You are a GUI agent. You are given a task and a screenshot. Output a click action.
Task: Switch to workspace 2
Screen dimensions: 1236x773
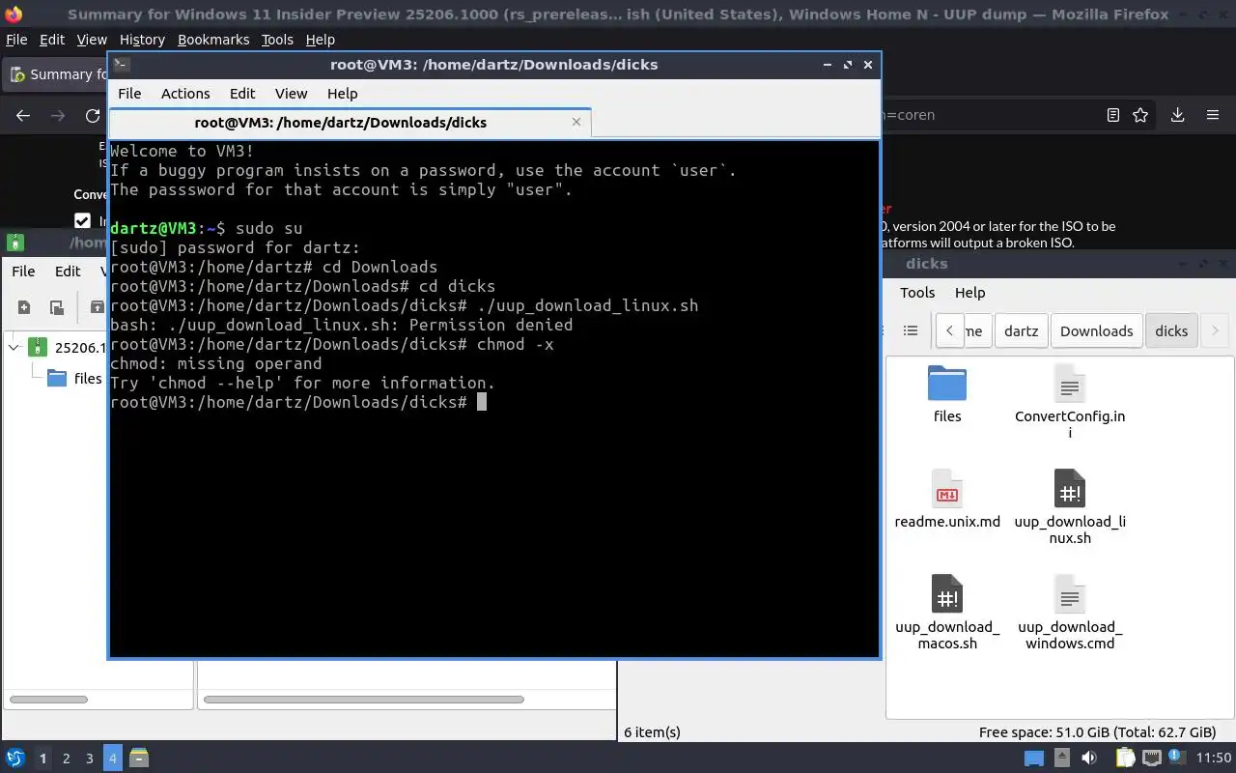(66, 759)
